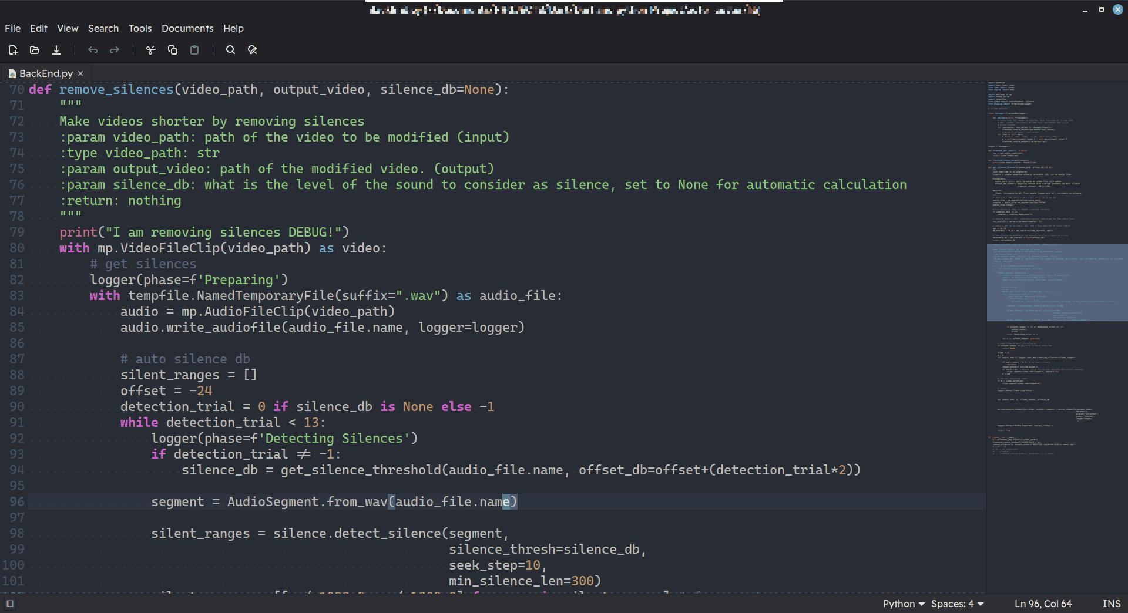This screenshot has width=1128, height=613.
Task: Click the Copy icon in toolbar
Action: point(173,50)
